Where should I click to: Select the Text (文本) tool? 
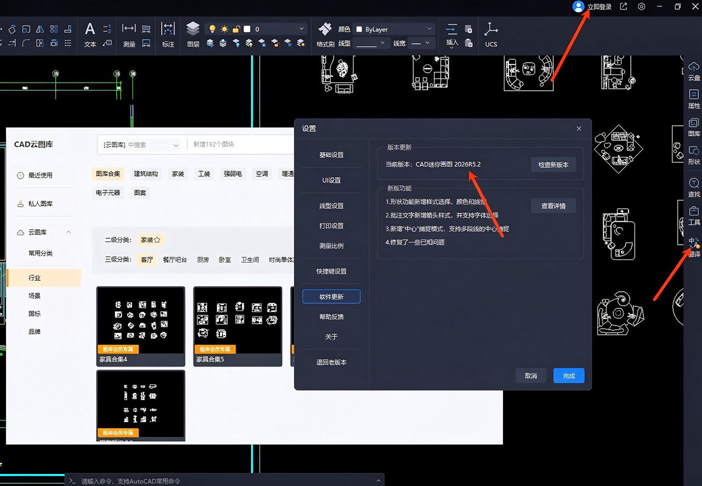(90, 35)
